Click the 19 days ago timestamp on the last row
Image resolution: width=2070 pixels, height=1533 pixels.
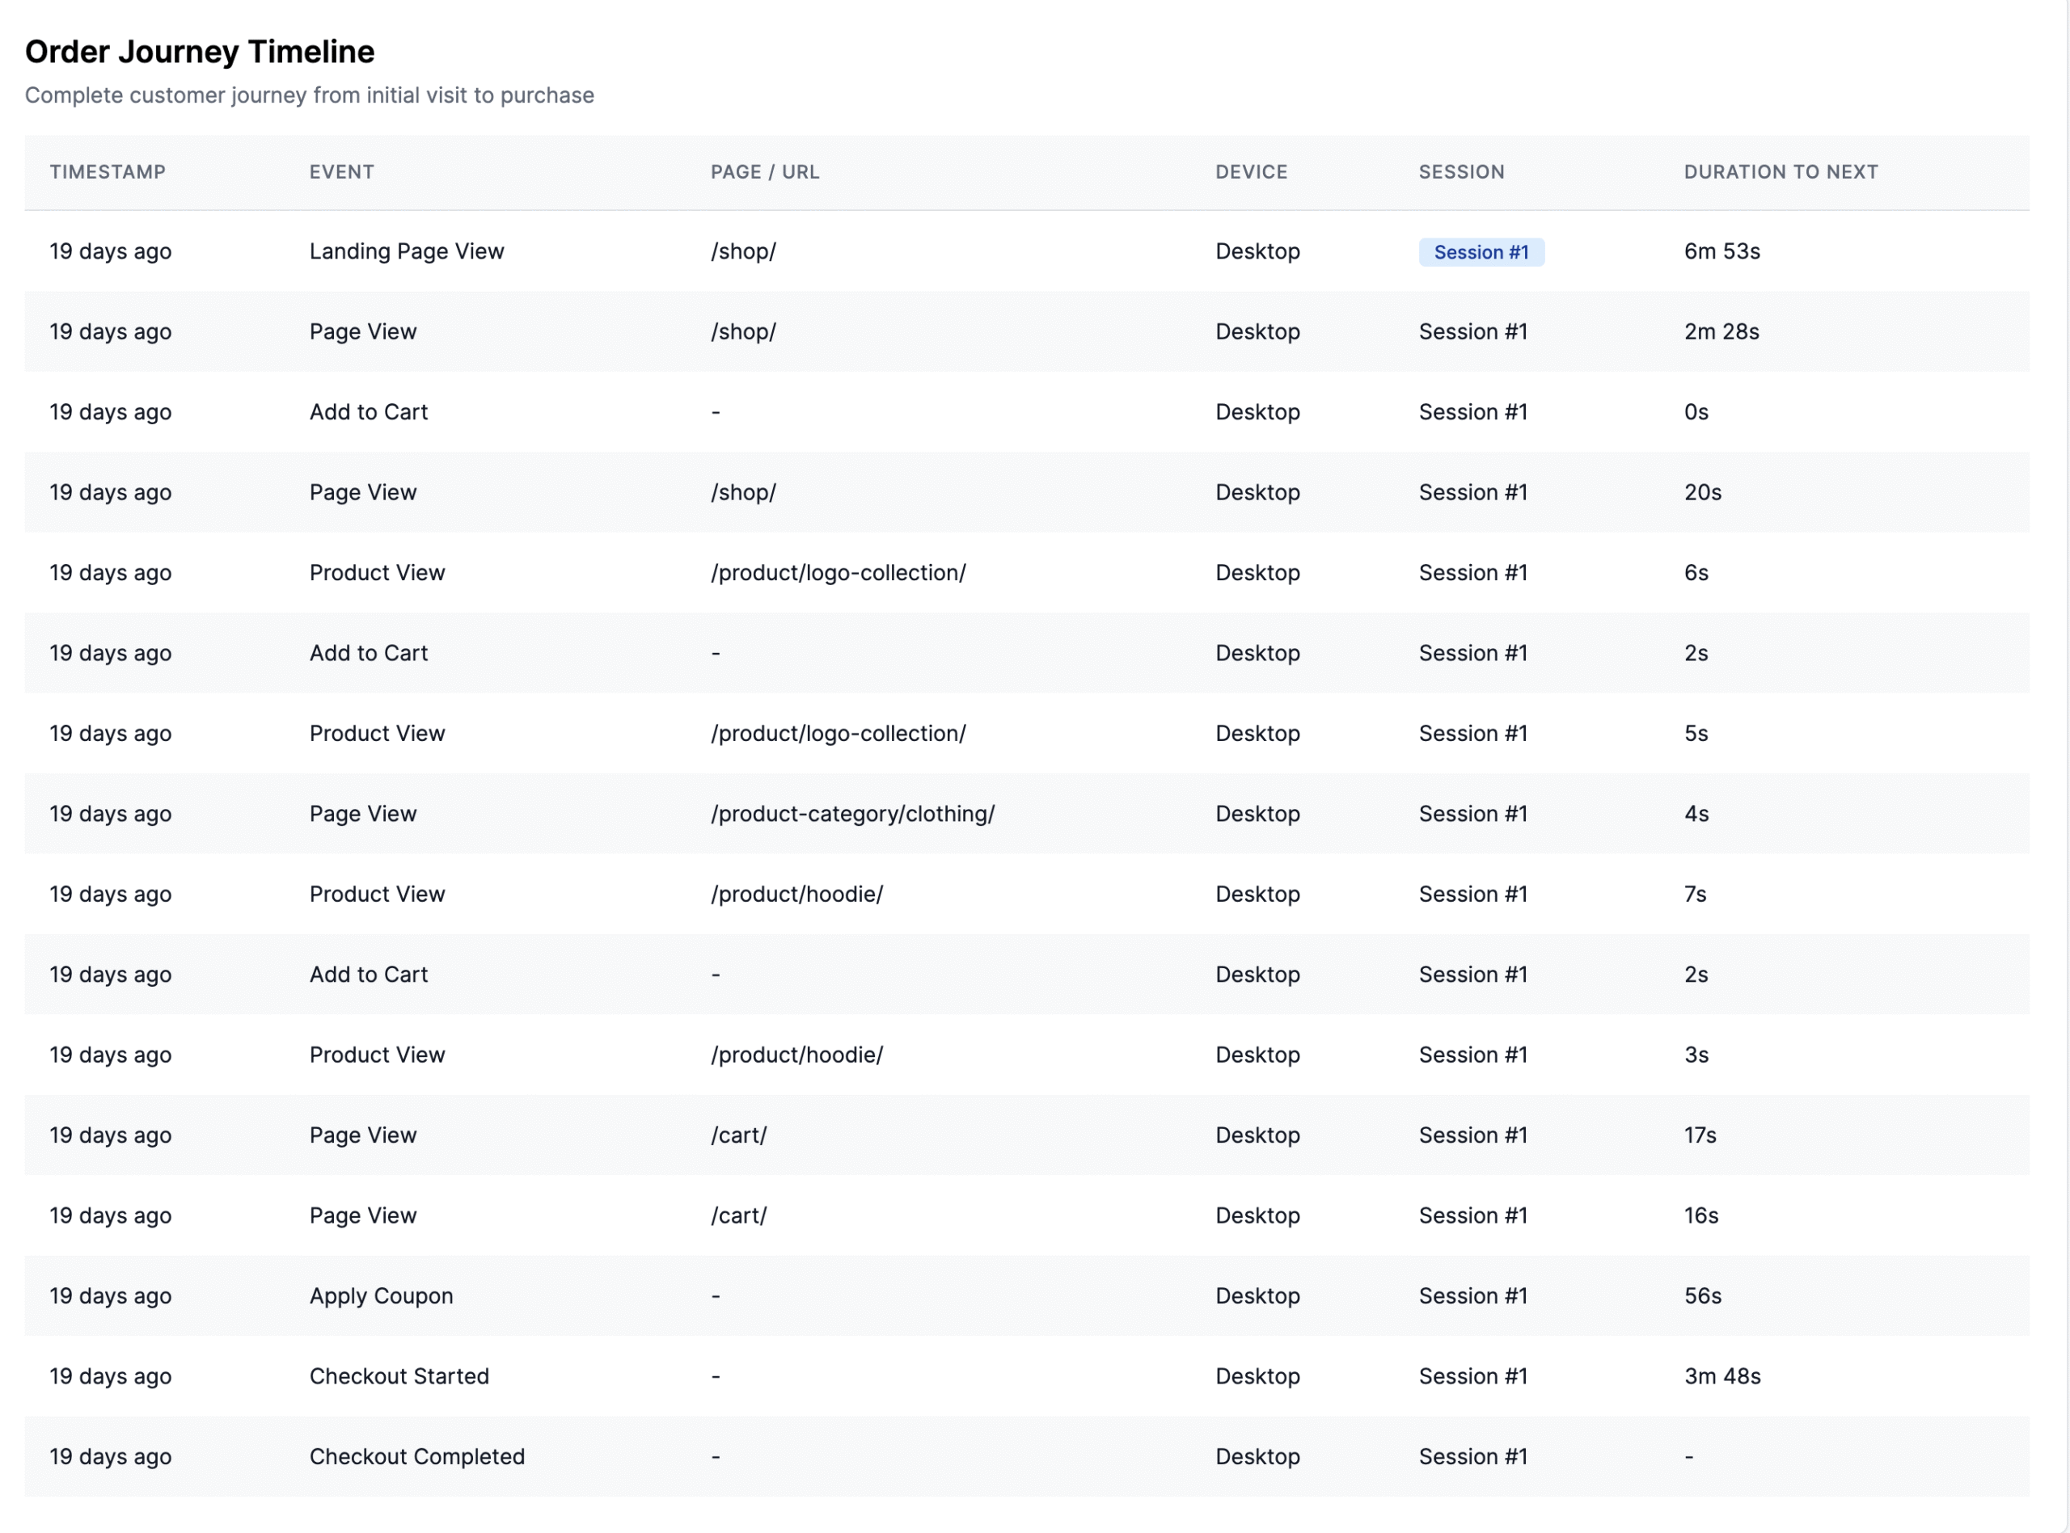pyautogui.click(x=109, y=1456)
